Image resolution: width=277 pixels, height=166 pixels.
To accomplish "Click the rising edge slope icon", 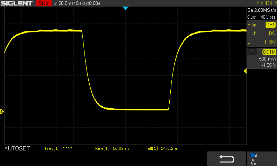I will click(x=254, y=33).
